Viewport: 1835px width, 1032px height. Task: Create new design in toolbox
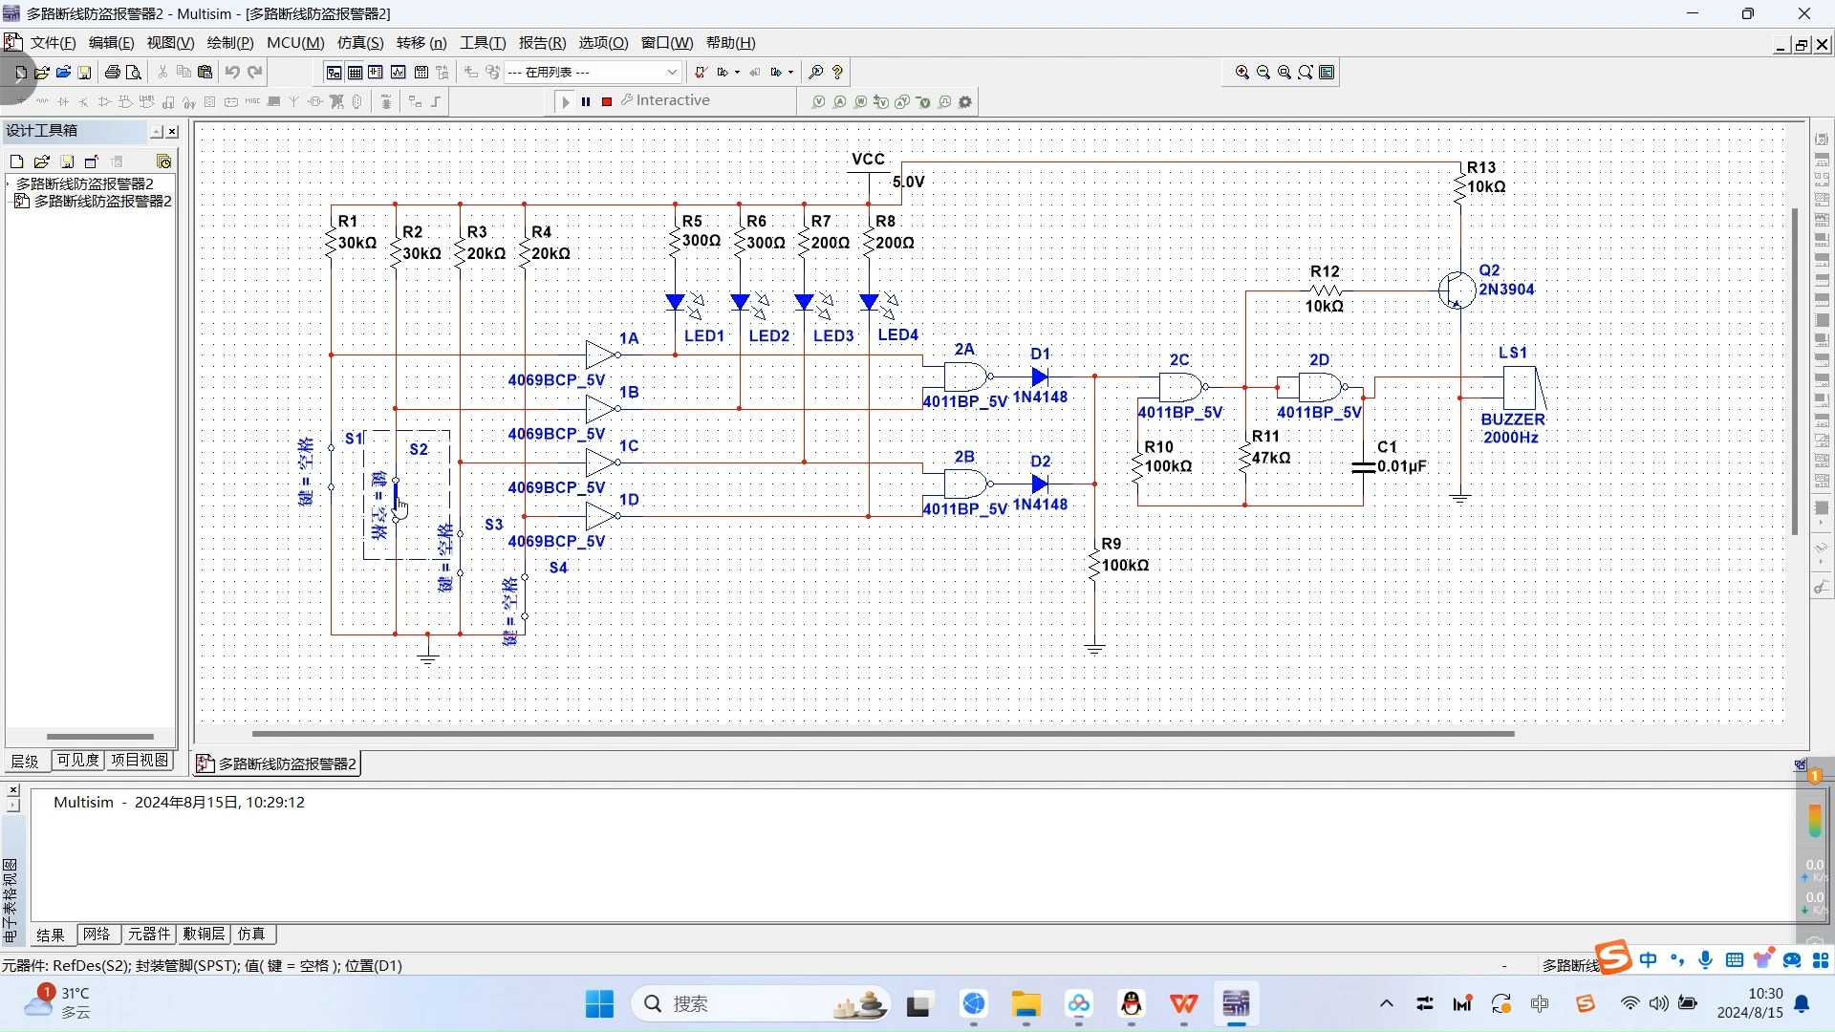(16, 161)
